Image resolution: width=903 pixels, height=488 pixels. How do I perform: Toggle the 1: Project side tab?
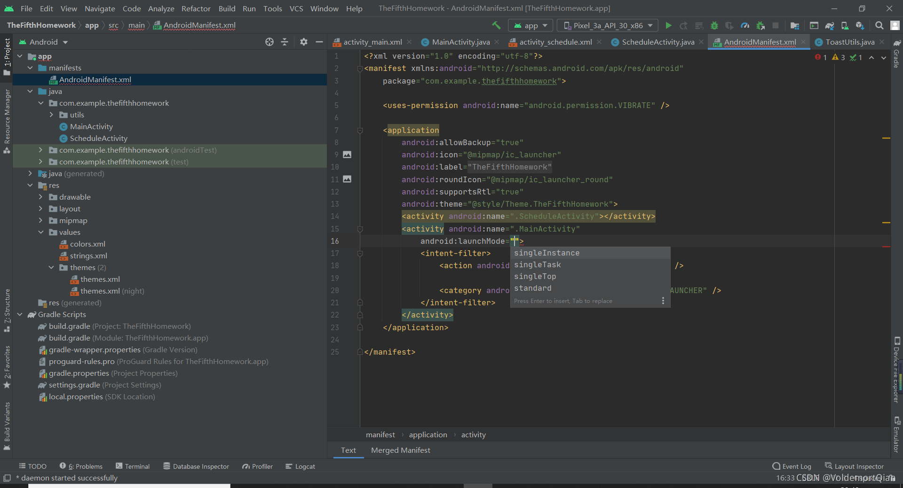[x=7, y=57]
